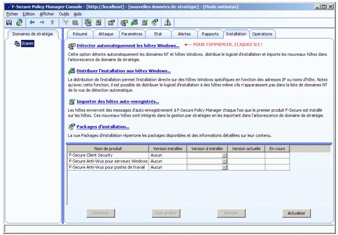Click the checkmark icon beside Importer des hôtes
The width and height of the screenshot is (338, 235).
point(72,102)
